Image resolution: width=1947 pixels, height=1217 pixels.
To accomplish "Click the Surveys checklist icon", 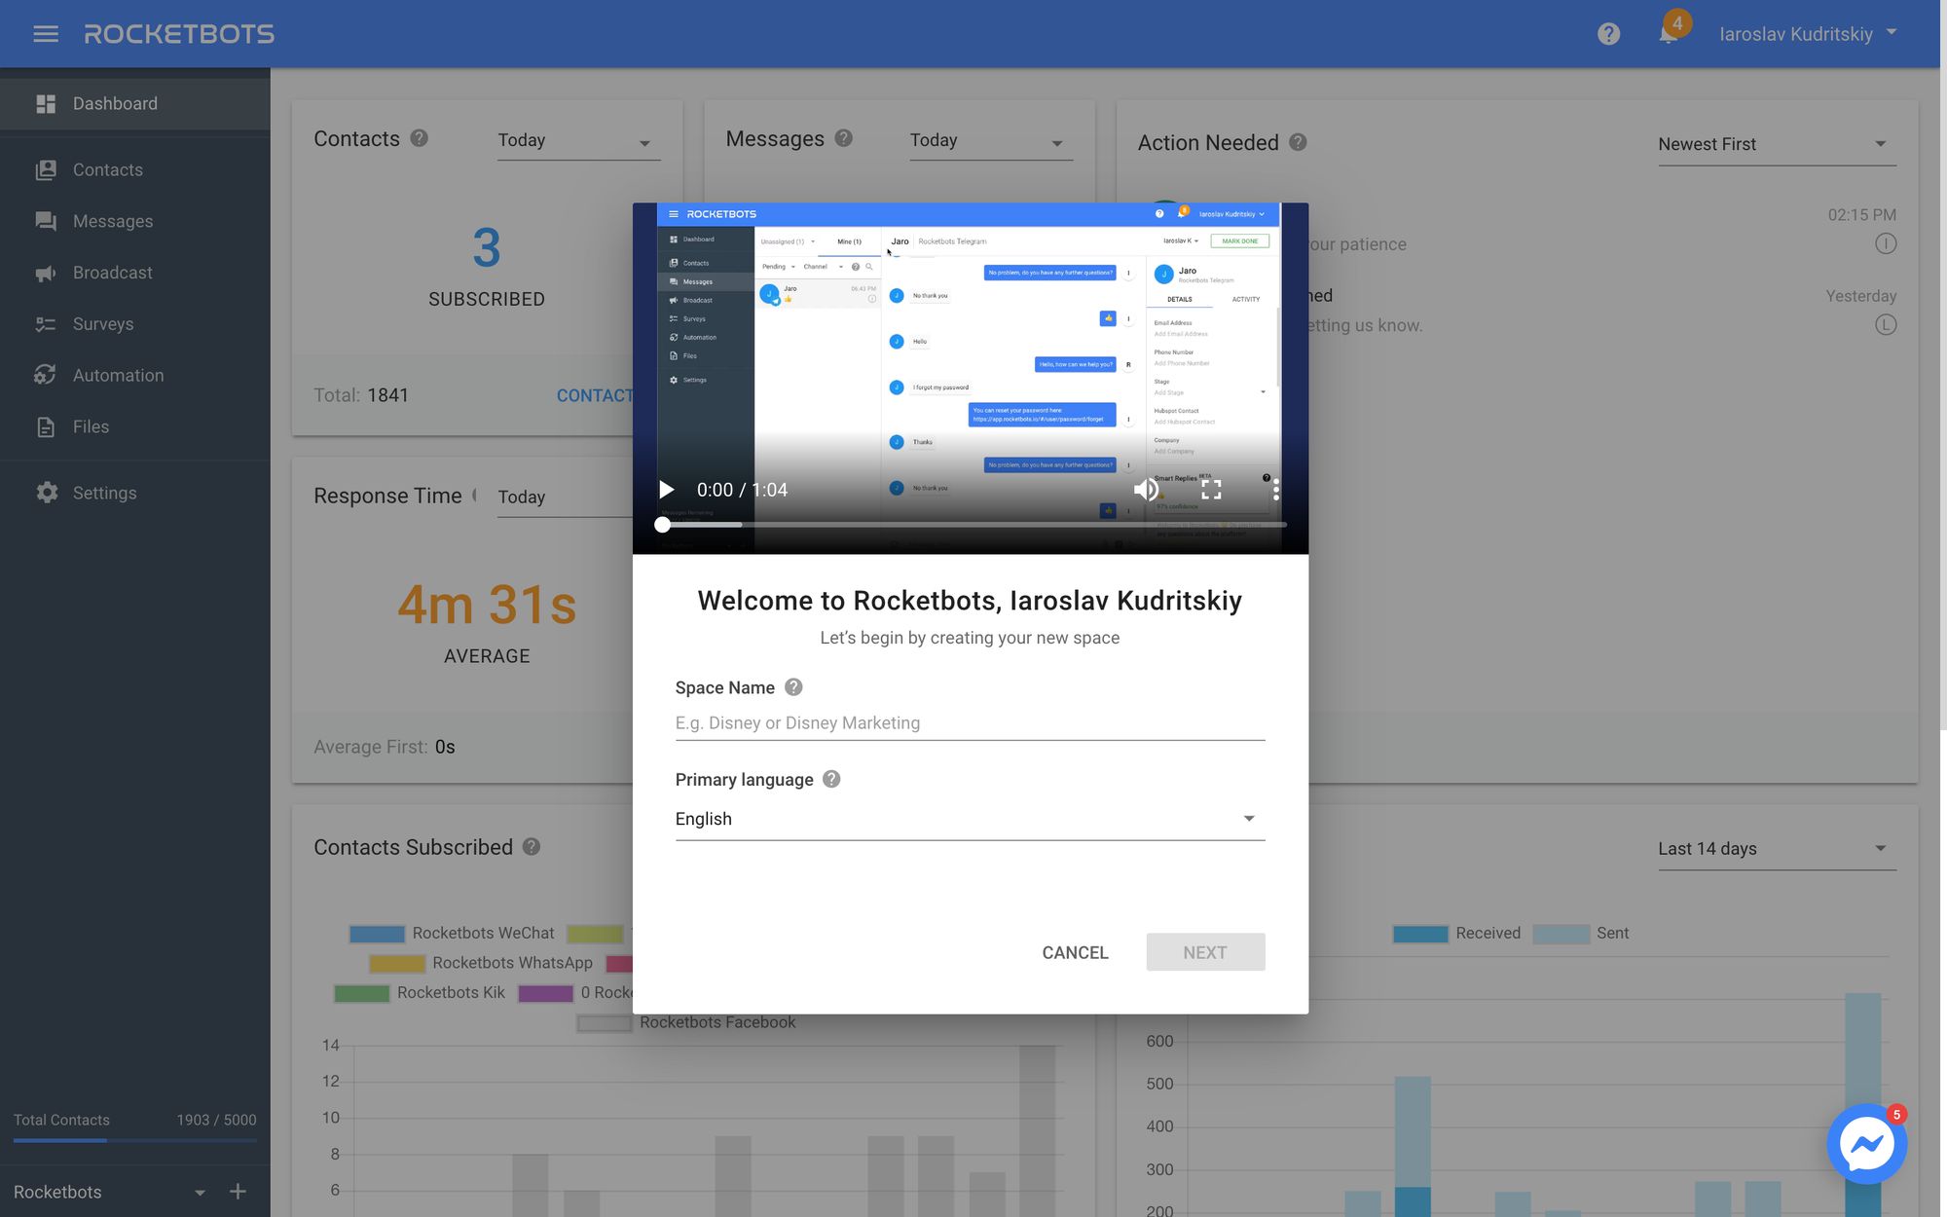I will (46, 324).
